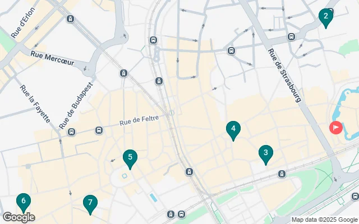Select the Rue la Fayette street label

[x=35, y=104]
